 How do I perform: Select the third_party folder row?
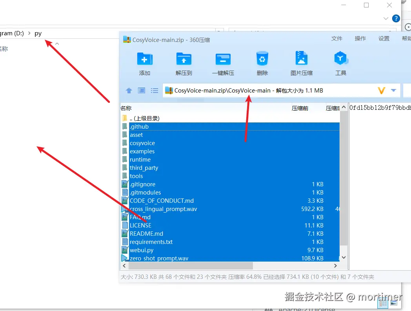(x=230, y=168)
